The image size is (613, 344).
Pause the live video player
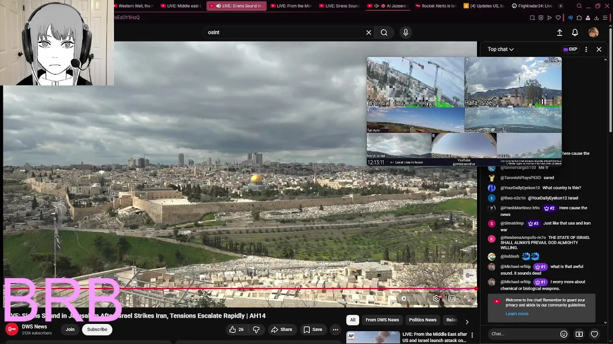pyautogui.click(x=404, y=299)
